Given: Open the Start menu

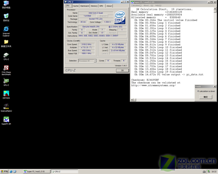Looking at the screenshot, I should pyautogui.click(x=4, y=171).
